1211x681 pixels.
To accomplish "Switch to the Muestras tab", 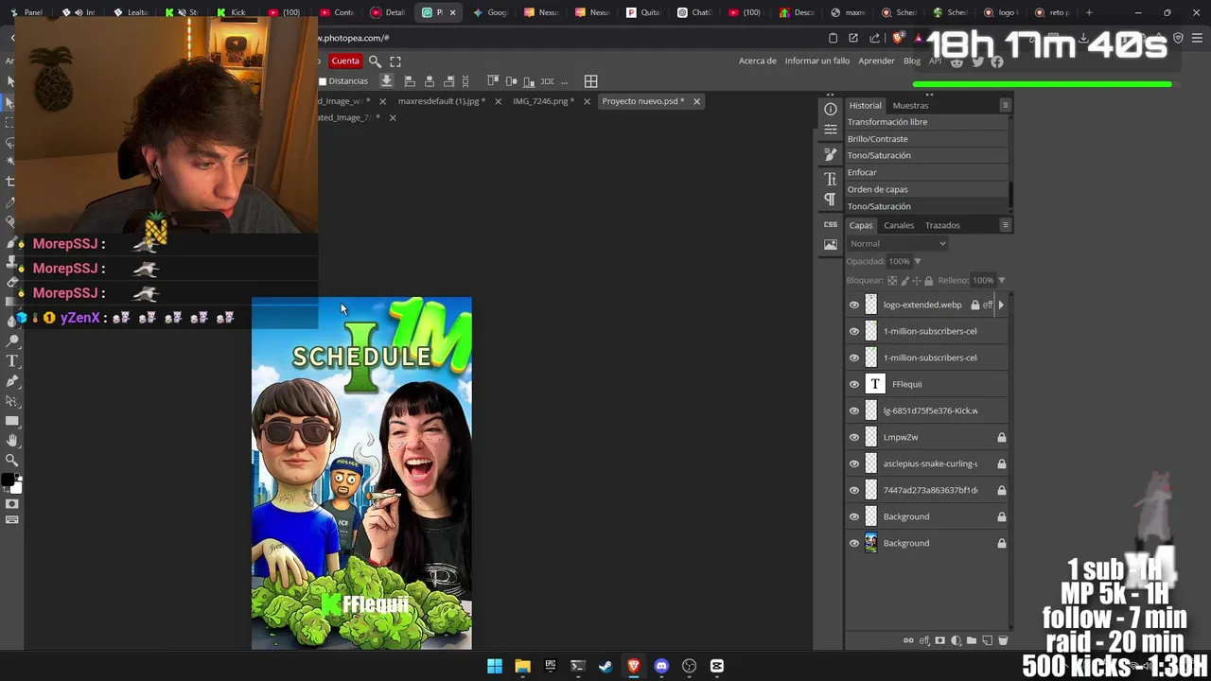I will click(x=910, y=106).
